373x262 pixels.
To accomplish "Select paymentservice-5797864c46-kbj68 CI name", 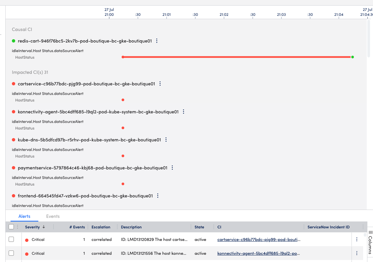I will (93, 167).
